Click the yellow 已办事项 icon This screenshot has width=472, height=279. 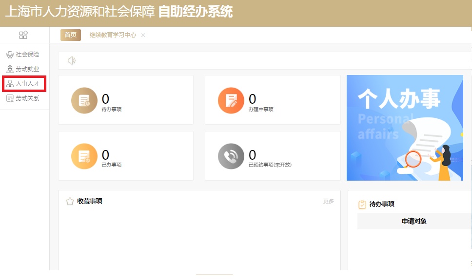(x=84, y=156)
